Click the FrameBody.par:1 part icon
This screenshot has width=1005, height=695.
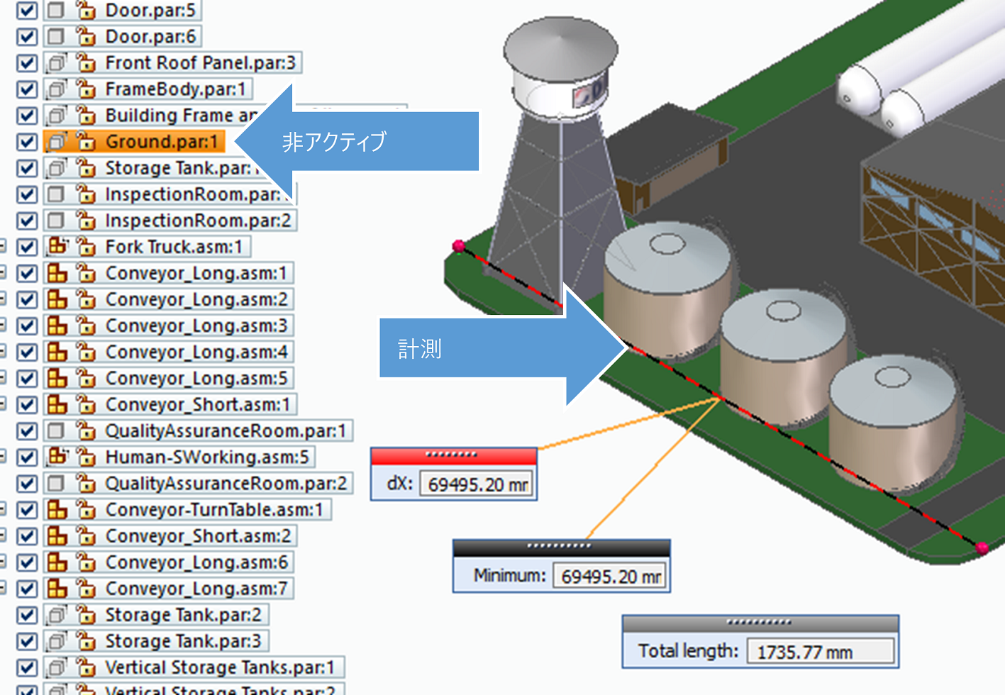56,89
